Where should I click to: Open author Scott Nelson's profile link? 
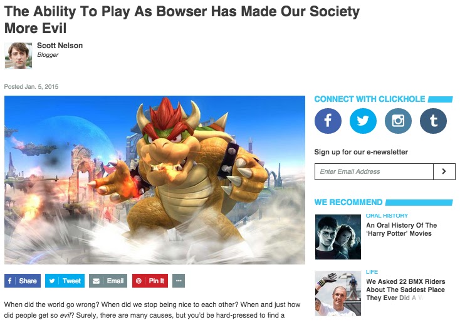point(60,46)
